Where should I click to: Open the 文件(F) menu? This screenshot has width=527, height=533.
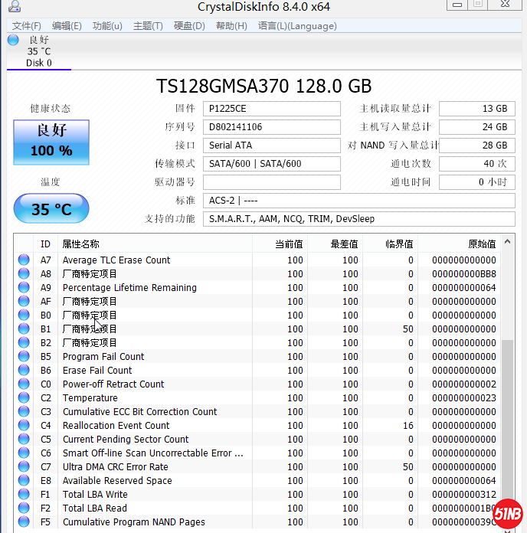[x=27, y=26]
